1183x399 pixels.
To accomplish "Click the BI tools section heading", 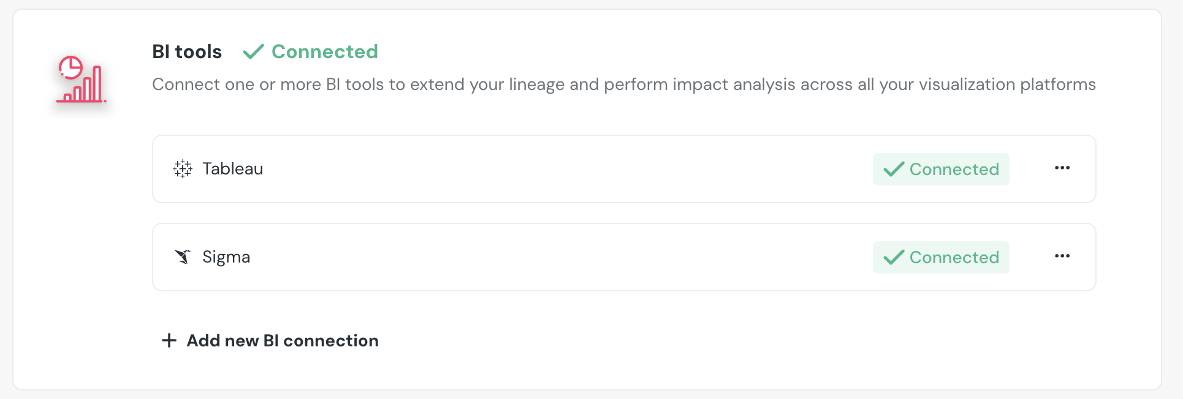I will (187, 52).
